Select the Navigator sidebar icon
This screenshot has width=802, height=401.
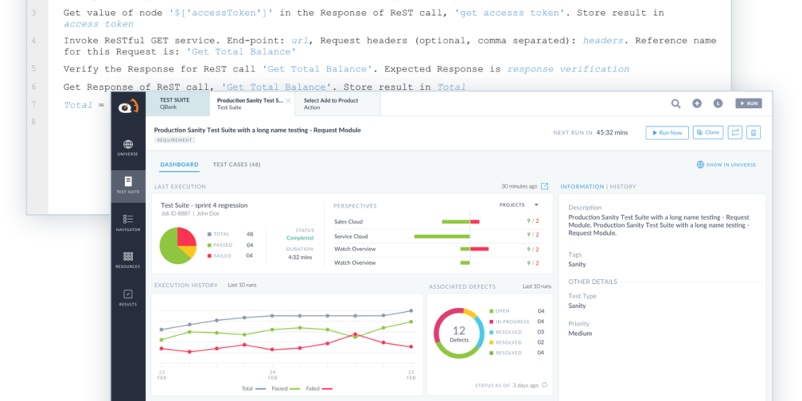pyautogui.click(x=128, y=222)
